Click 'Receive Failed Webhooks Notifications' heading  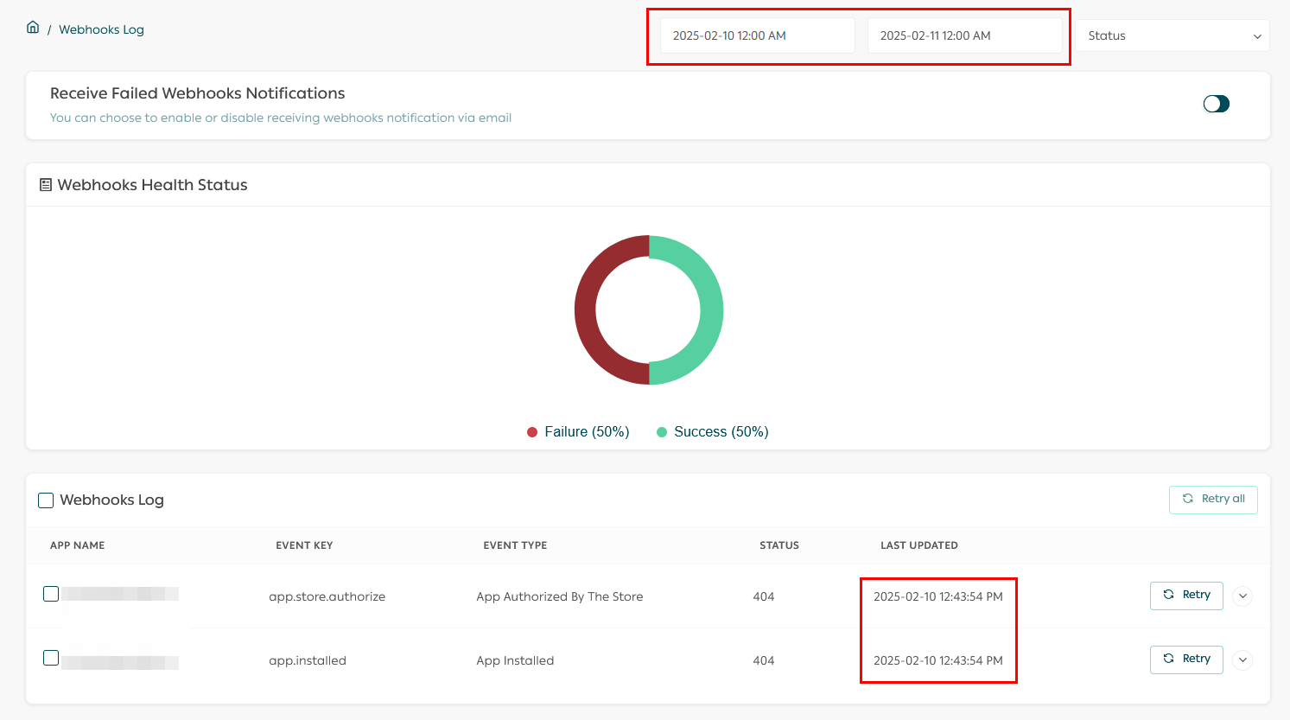pos(198,93)
